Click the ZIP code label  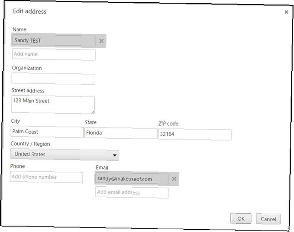(x=168, y=124)
